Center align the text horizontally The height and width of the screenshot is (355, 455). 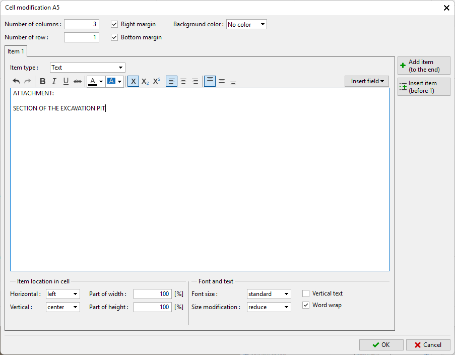tap(183, 81)
